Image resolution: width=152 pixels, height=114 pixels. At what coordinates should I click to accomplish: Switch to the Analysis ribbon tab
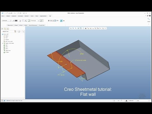point(14,16)
